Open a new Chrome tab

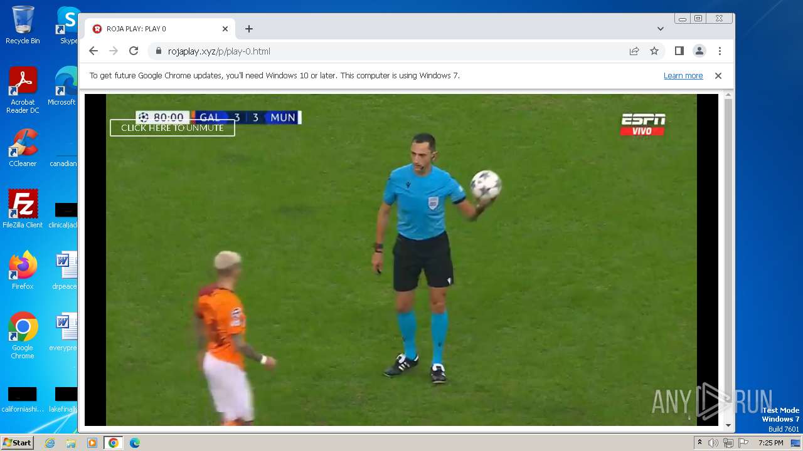point(249,29)
